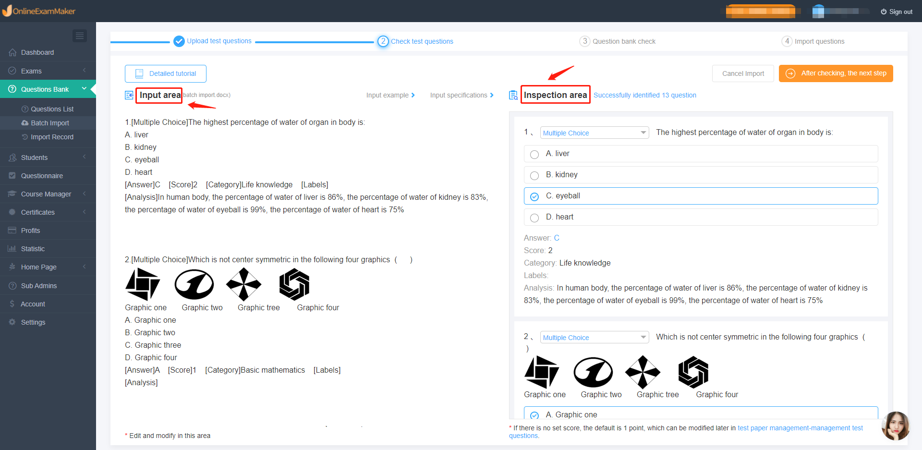
Task: Open question 1 type dropdown
Action: click(x=594, y=133)
